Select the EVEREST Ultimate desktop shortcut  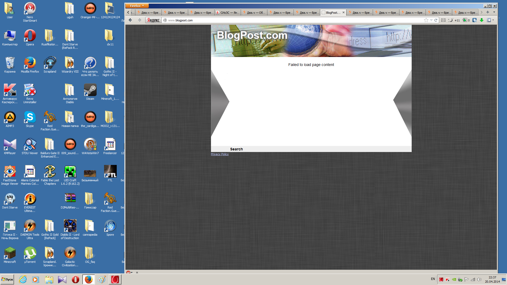coord(30,202)
